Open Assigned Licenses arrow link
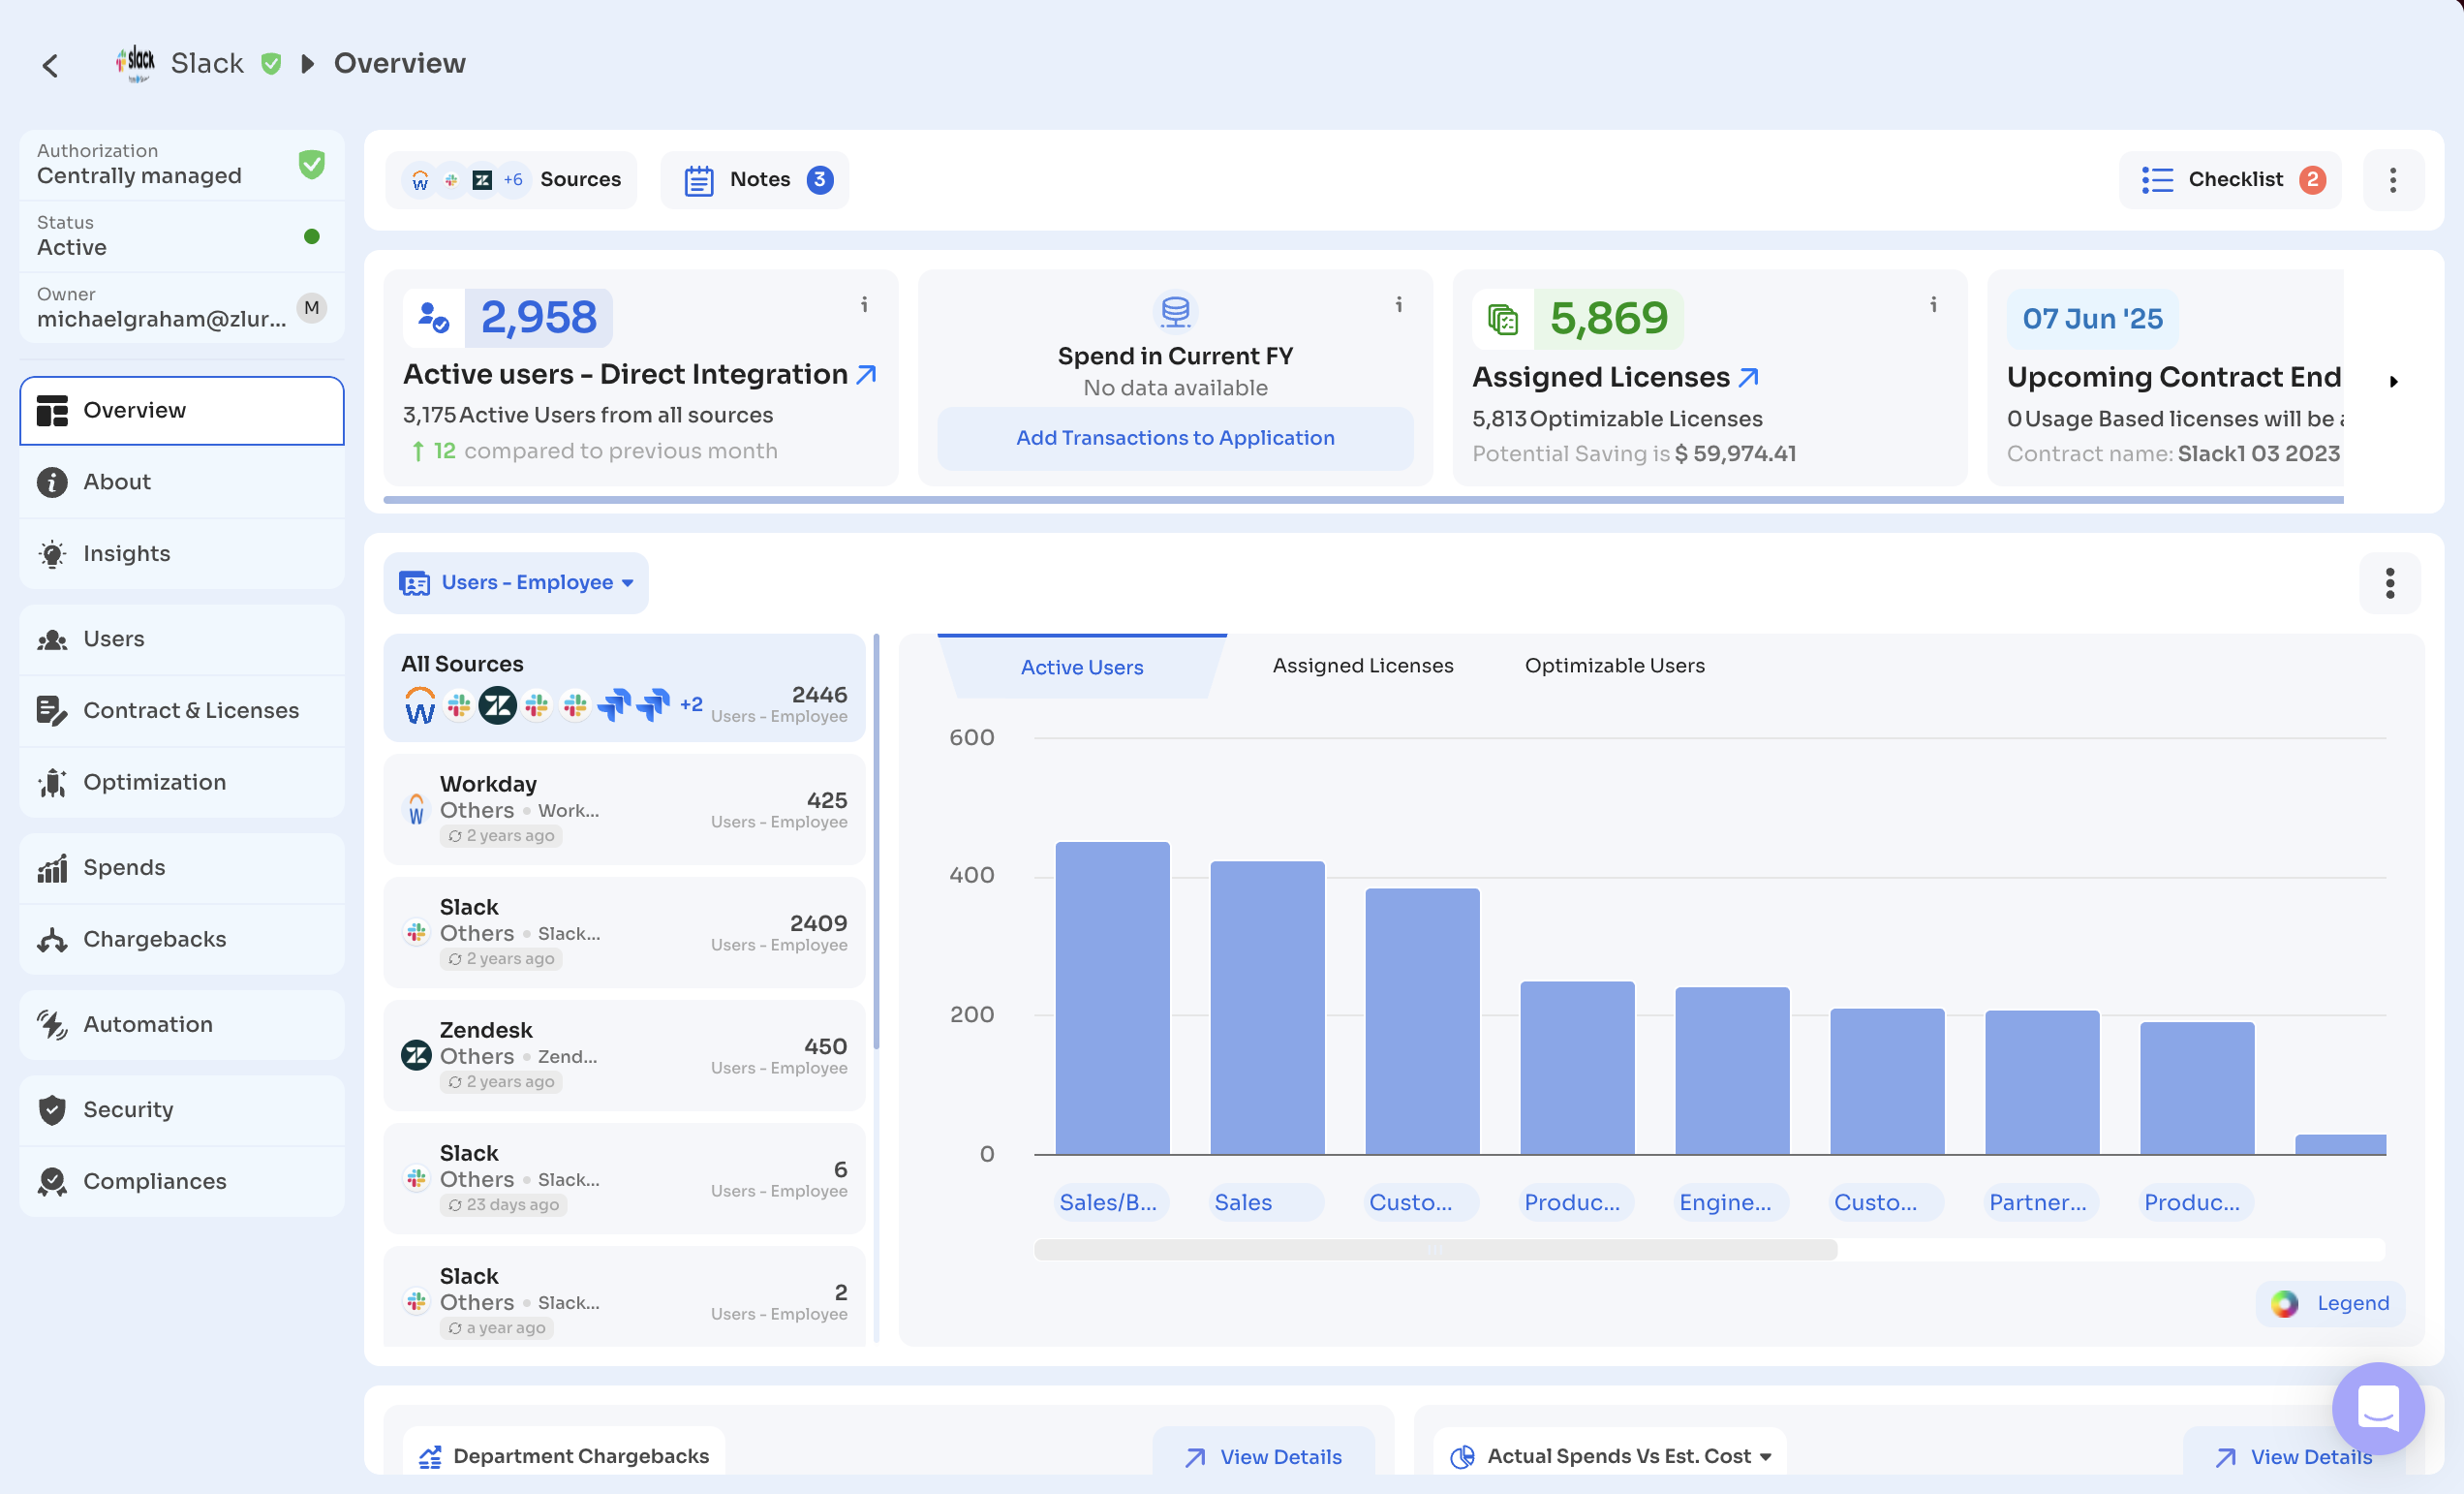This screenshot has height=1494, width=2464. [1749, 377]
